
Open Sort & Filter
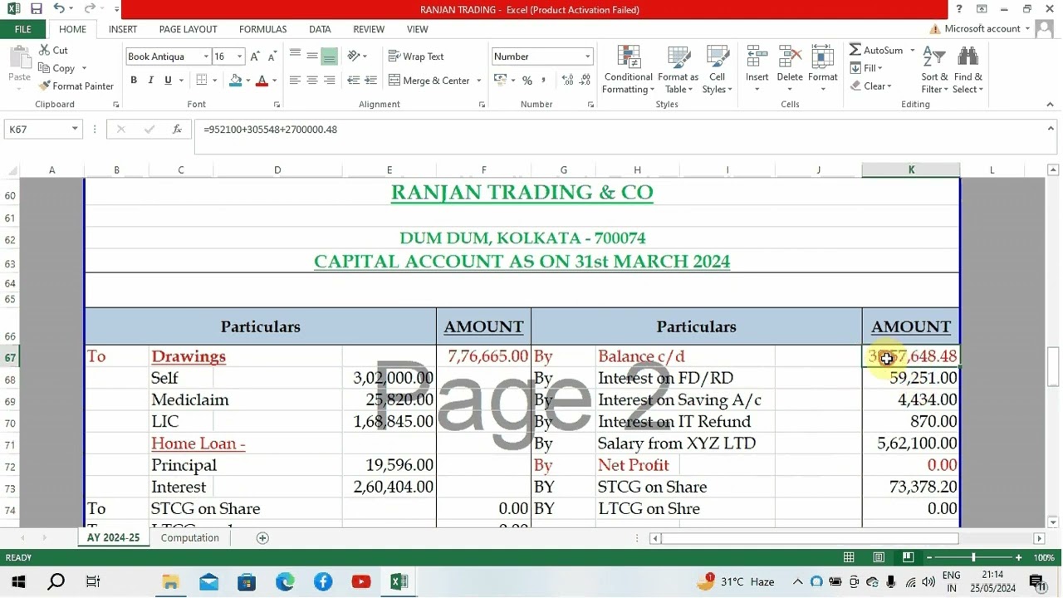(x=935, y=70)
